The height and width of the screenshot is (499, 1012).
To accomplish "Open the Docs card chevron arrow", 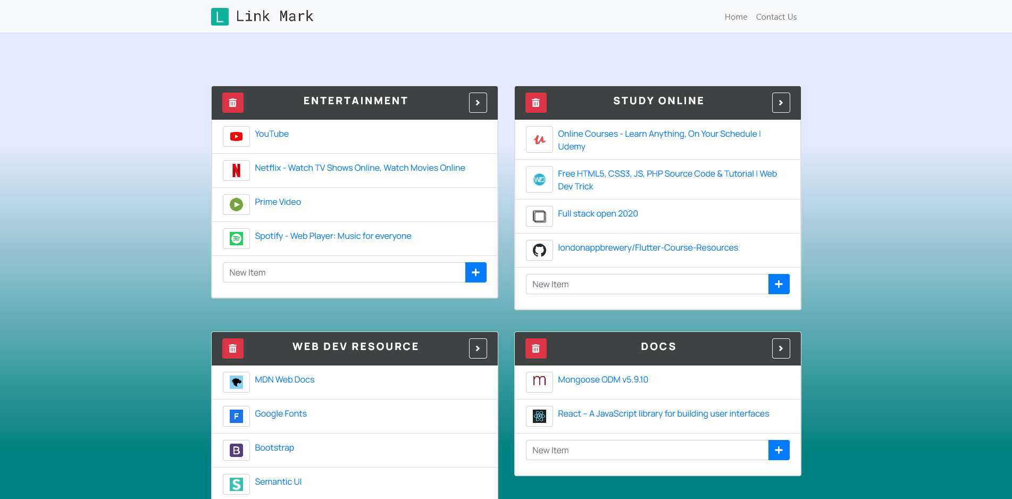I will (x=781, y=348).
